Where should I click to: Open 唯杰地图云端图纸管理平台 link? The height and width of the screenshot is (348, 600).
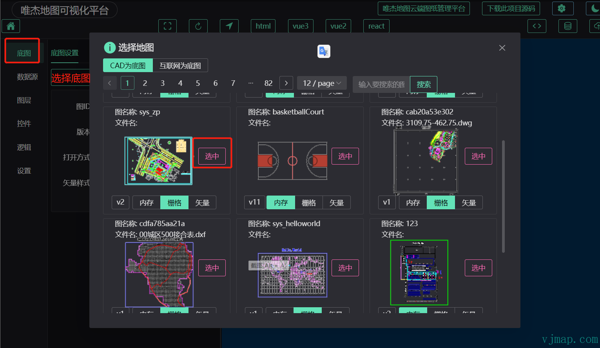click(x=424, y=8)
